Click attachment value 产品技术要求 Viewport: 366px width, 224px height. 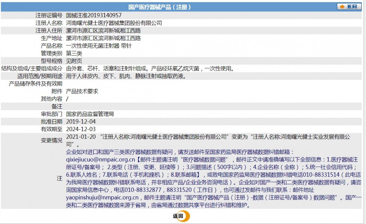tap(82, 91)
